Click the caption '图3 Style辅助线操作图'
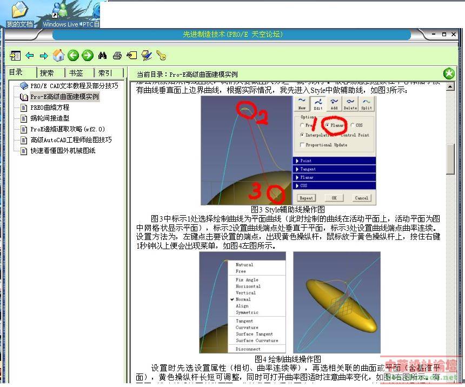465x387 pixels. pos(288,210)
